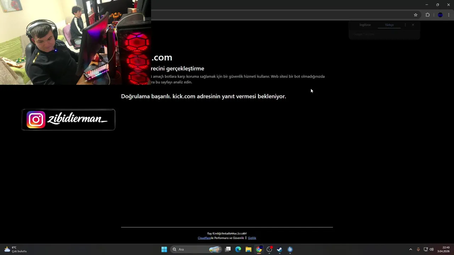Open the Windows Start menu
Viewport: 454px width, 255px height.
tap(164, 249)
